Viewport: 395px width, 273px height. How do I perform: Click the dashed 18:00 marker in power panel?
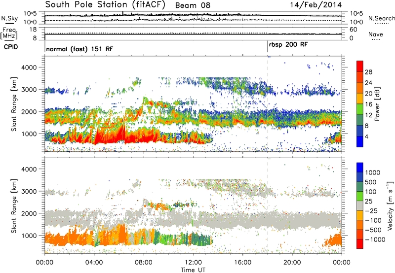point(268,104)
